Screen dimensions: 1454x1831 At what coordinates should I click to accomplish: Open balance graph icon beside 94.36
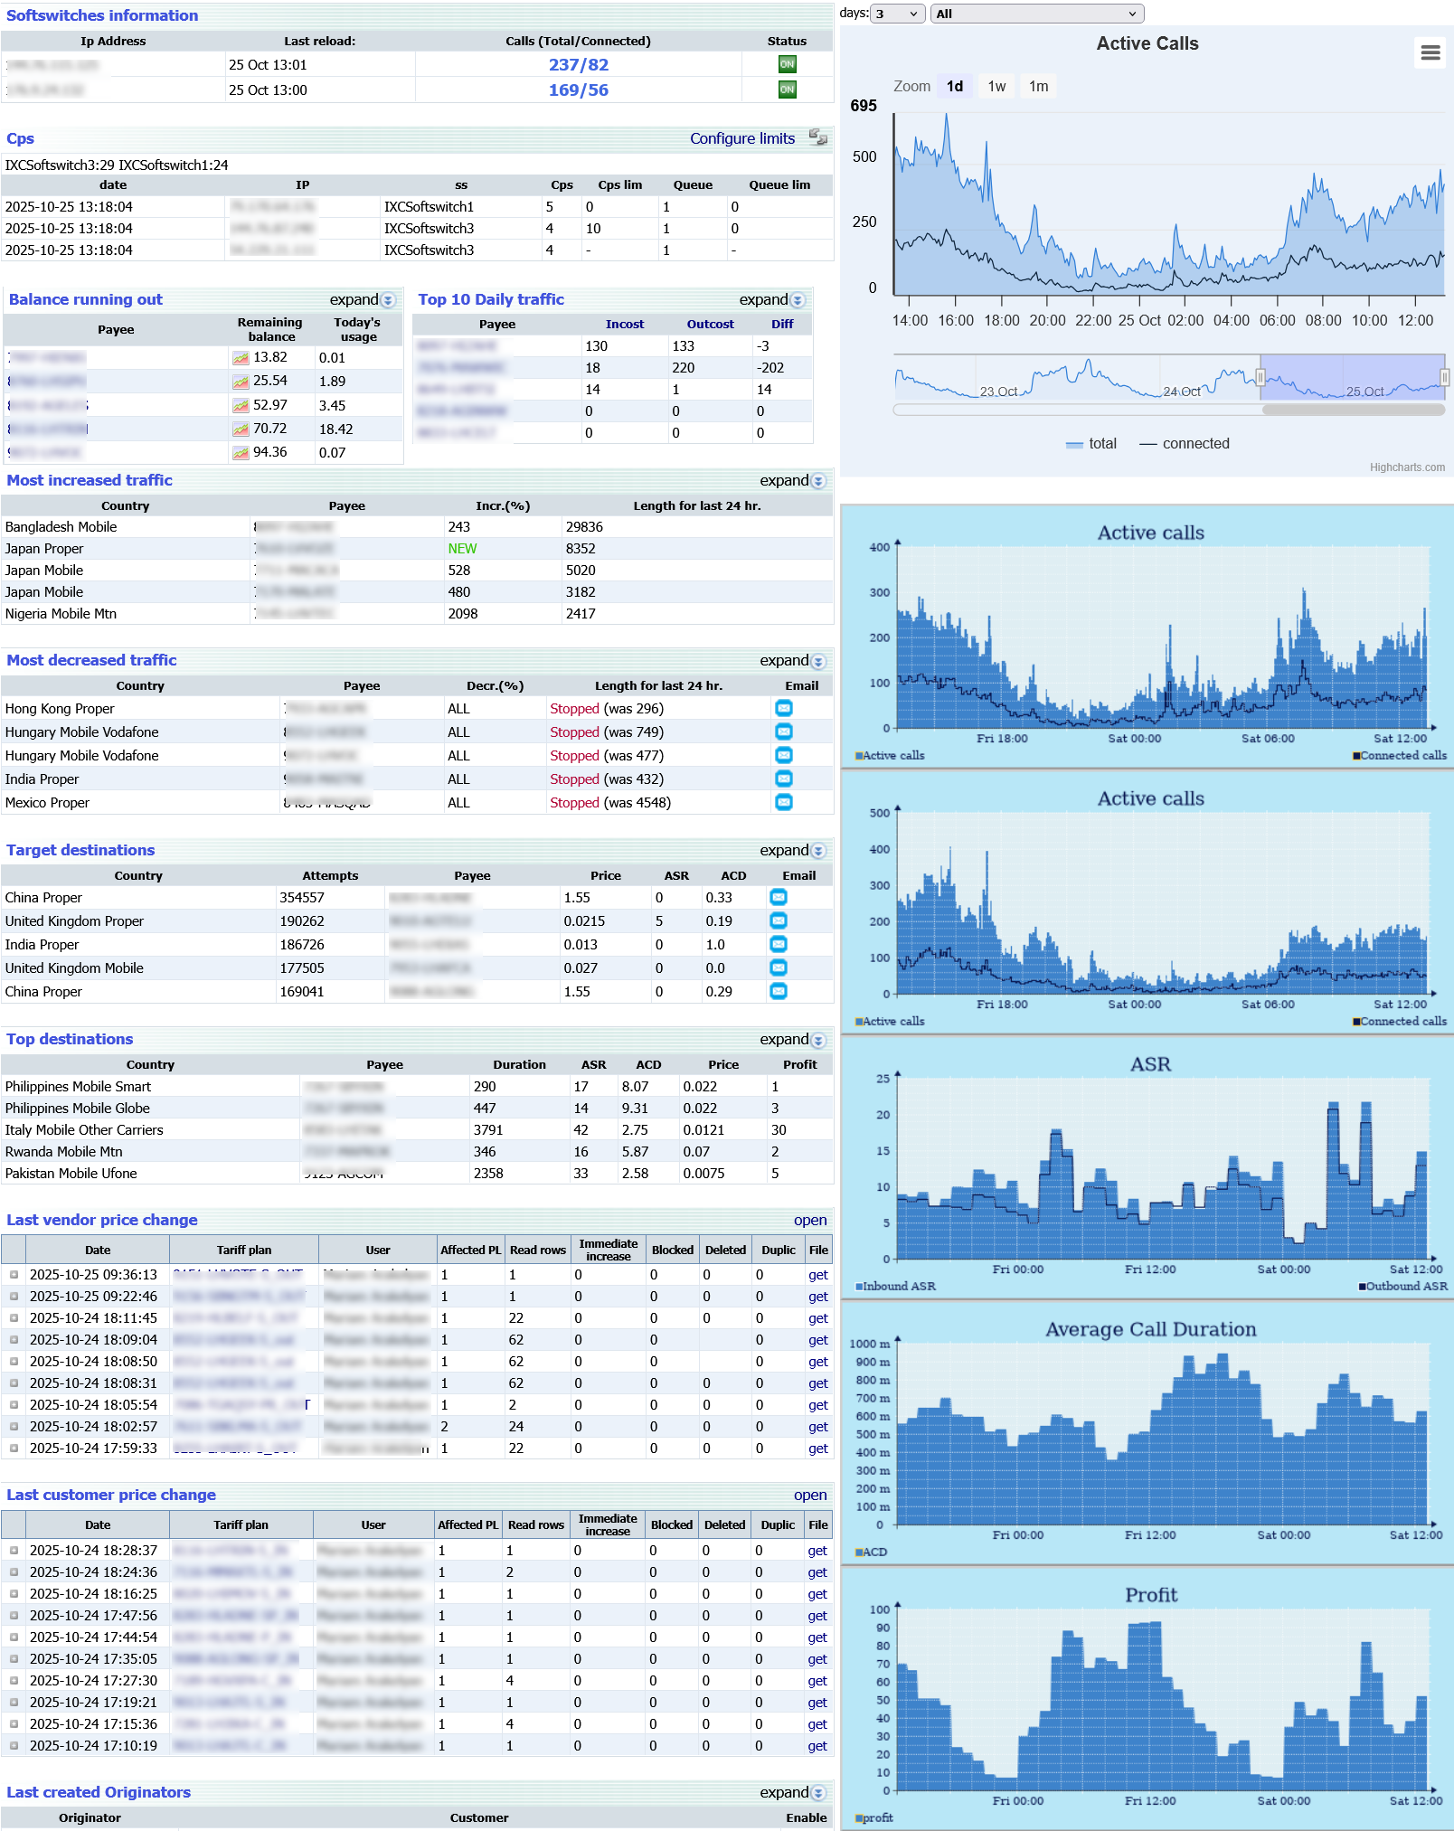click(241, 452)
